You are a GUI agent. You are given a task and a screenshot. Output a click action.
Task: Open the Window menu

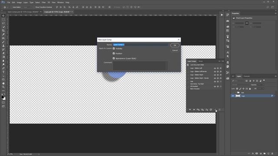pos(60,3)
